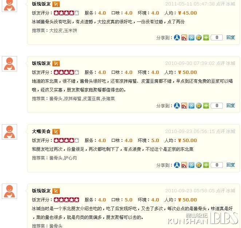
Task: Share first review to Tencent Weibo
Action: point(191,38)
